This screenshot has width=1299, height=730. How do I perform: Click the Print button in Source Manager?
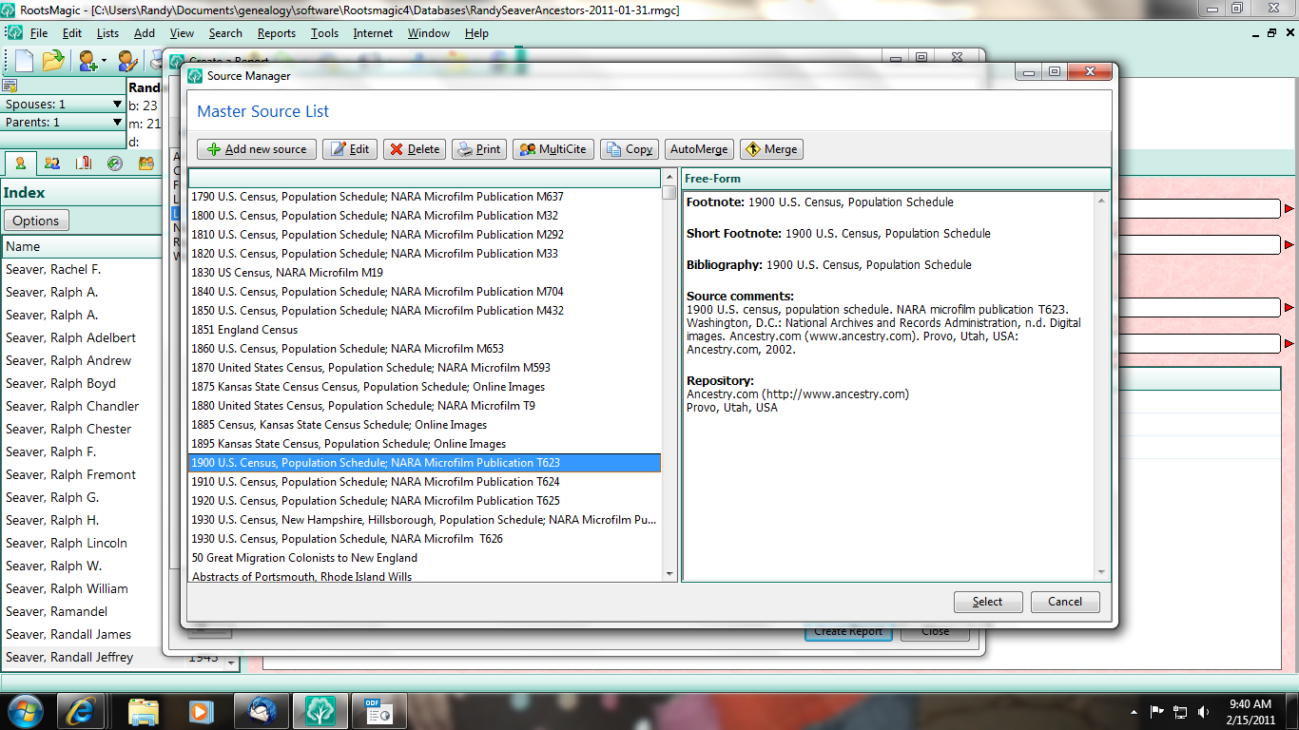tap(478, 149)
